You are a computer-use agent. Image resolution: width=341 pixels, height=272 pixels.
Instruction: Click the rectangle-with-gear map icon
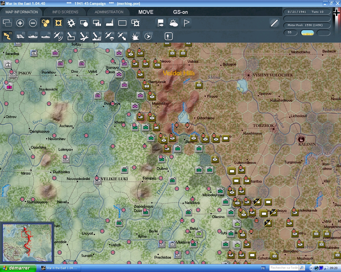coord(135,23)
